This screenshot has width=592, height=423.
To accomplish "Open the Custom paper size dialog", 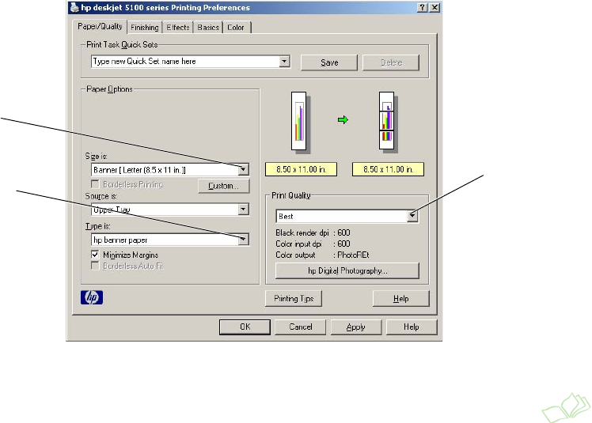I will [x=223, y=186].
